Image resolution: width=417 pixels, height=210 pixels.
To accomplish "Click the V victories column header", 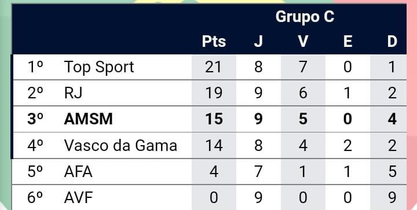I will tap(303, 42).
